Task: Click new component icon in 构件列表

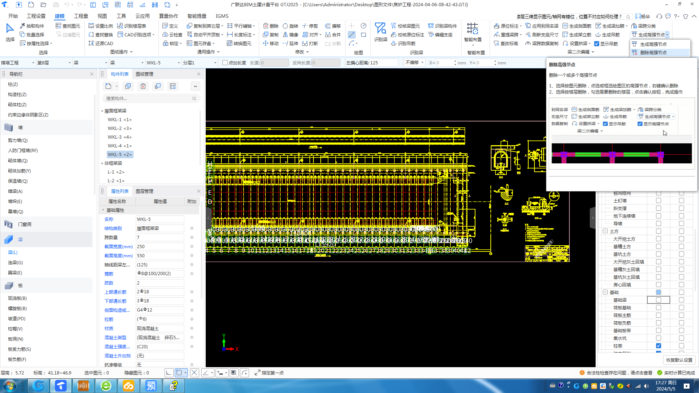Action: coord(108,86)
